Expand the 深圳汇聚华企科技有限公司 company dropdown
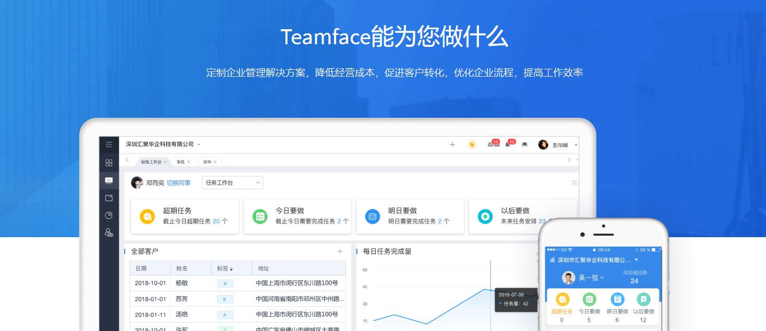 [199, 145]
